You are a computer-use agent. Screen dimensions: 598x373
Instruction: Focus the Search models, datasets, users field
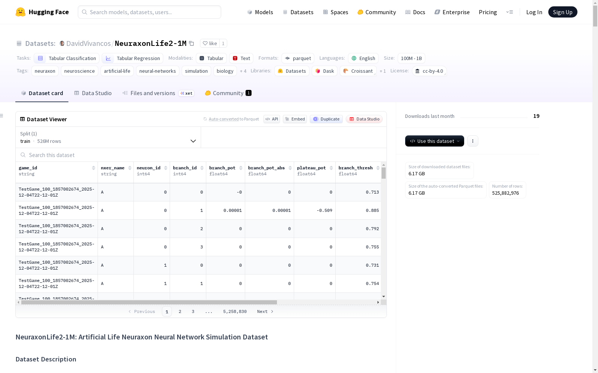coord(149,12)
